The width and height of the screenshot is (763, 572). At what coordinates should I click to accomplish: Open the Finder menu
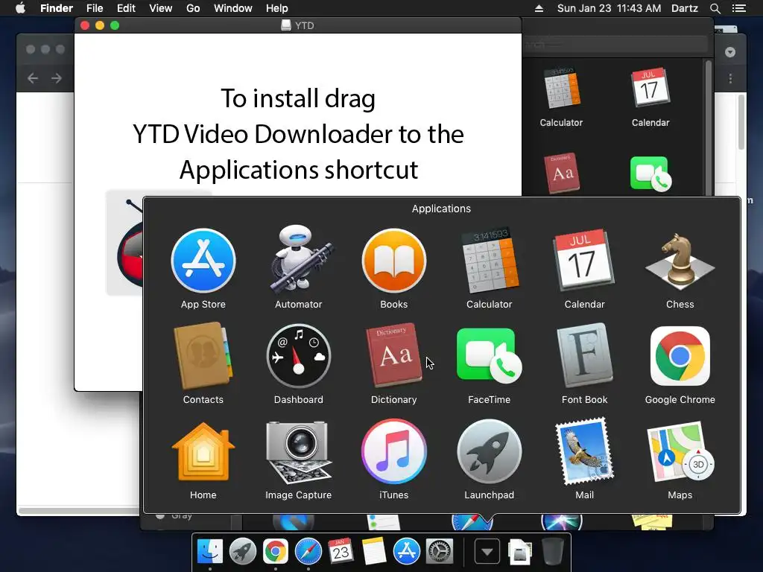pyautogui.click(x=57, y=8)
